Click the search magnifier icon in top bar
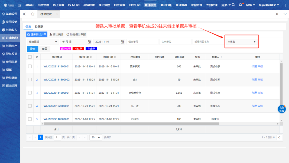 [233, 5]
